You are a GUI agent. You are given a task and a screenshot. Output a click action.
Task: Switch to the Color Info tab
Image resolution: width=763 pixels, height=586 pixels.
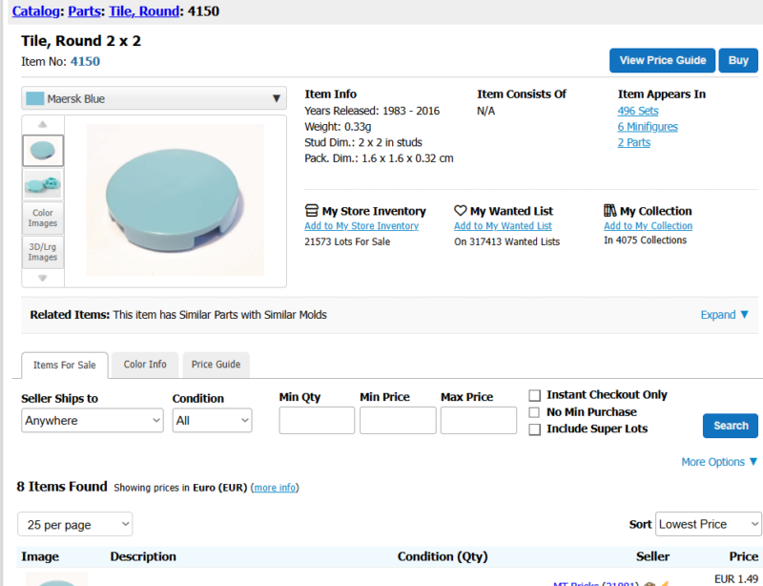(145, 365)
